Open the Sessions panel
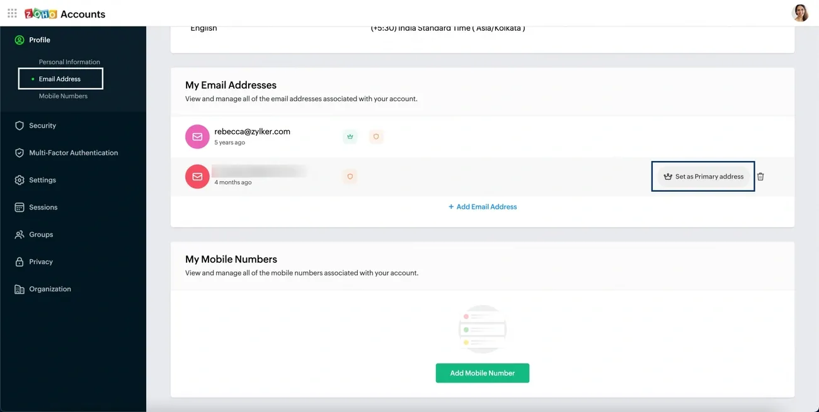The height and width of the screenshot is (412, 819). tap(43, 207)
